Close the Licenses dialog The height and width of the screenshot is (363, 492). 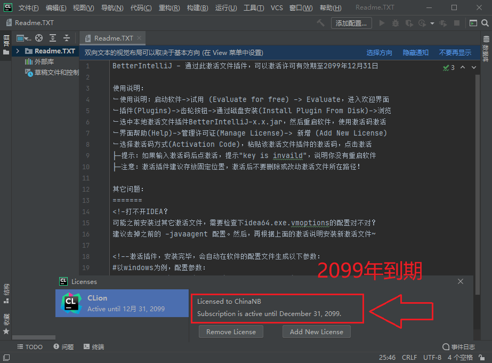coord(461,282)
